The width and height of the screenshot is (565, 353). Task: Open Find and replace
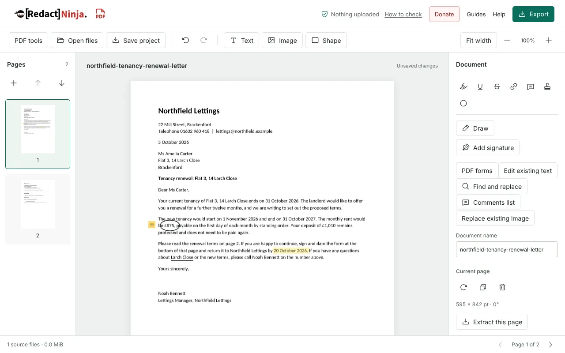click(x=492, y=186)
